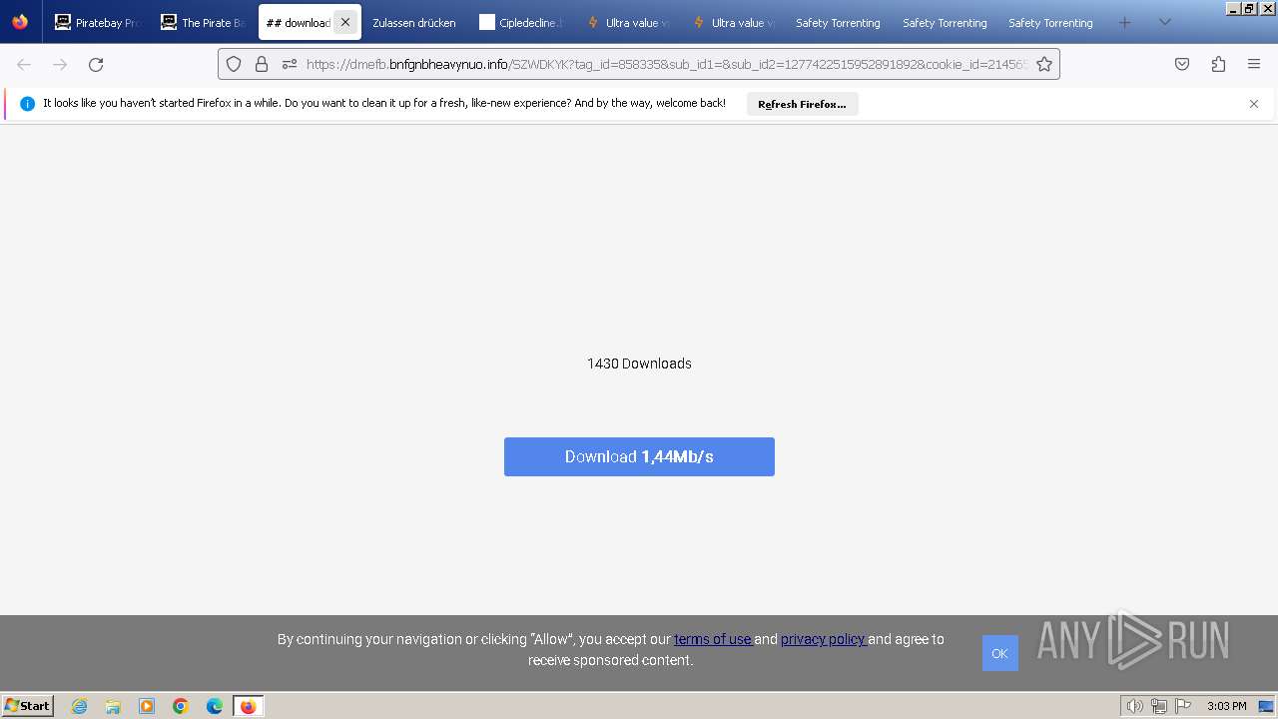The width and height of the screenshot is (1278, 719).
Task: View site security padlock info
Action: (x=262, y=64)
